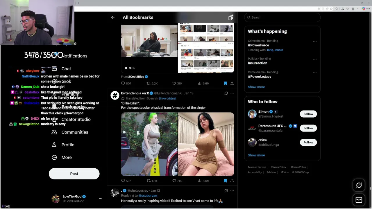Open Terms of Service link
This screenshot has width=372, height=209.
click(x=257, y=167)
